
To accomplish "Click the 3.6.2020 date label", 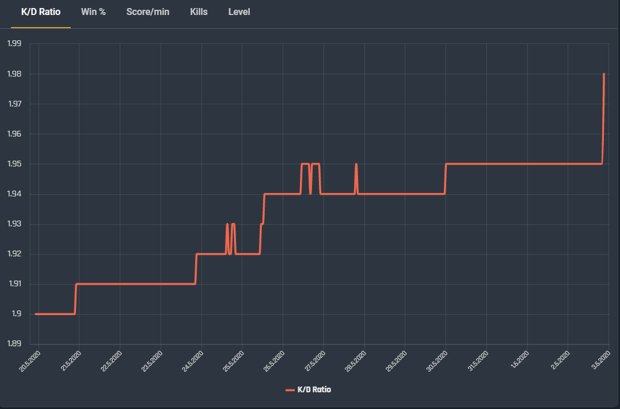I will (602, 361).
